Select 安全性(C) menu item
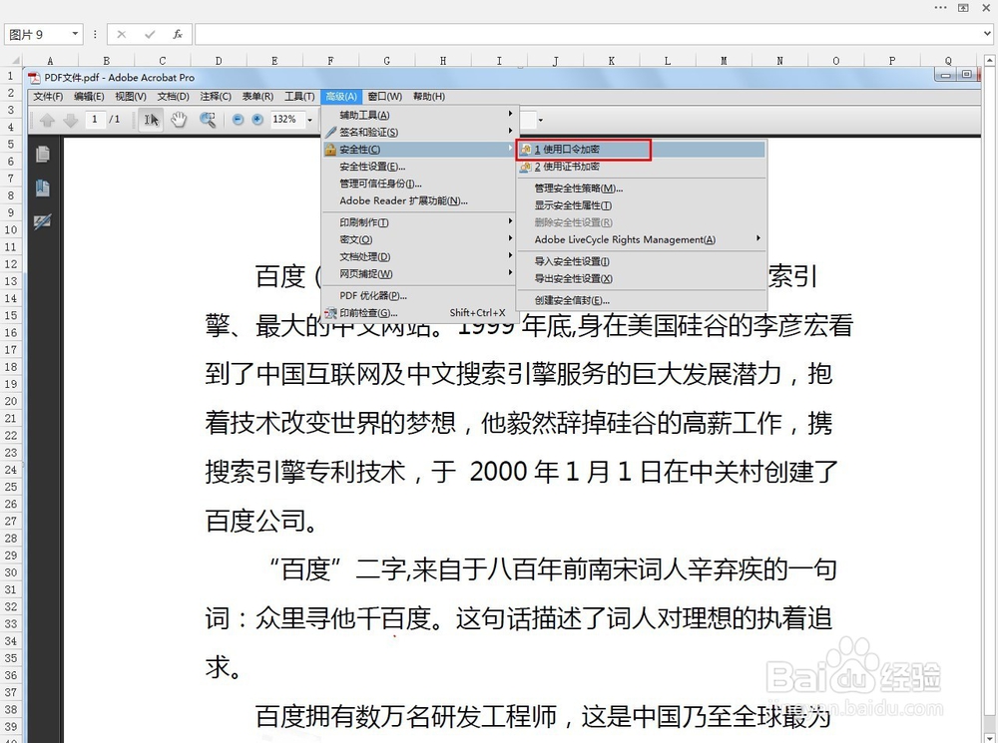This screenshot has height=743, width=998. pyautogui.click(x=419, y=150)
